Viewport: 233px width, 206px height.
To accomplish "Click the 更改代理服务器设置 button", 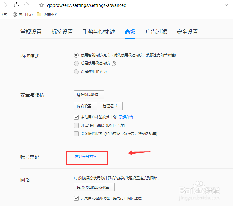I will 94,187.
